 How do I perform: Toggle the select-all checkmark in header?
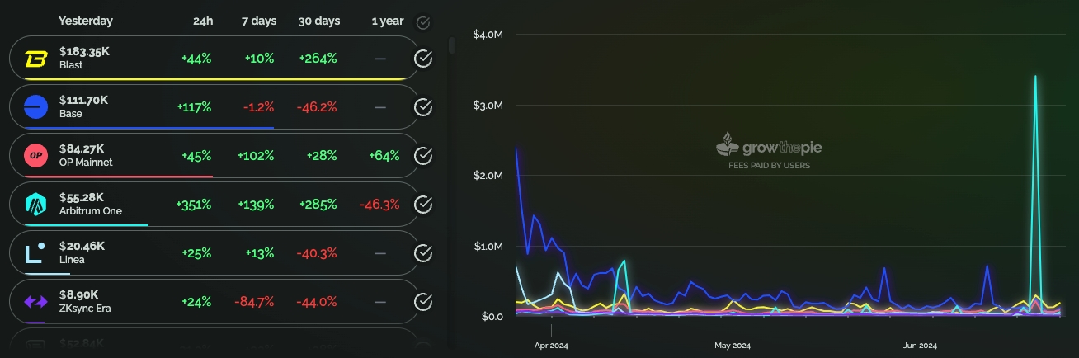point(423,22)
